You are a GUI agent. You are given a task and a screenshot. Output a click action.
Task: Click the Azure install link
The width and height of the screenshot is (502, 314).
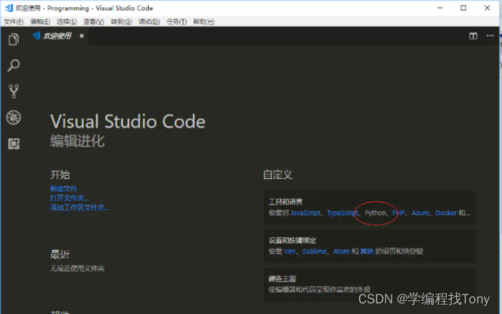pyautogui.click(x=420, y=213)
